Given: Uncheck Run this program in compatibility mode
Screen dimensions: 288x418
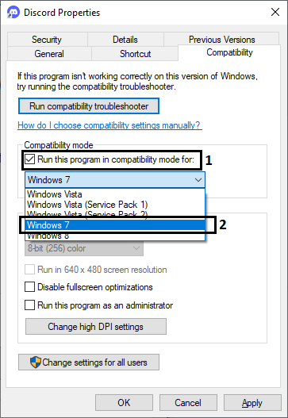Looking at the screenshot, I should click(29, 159).
